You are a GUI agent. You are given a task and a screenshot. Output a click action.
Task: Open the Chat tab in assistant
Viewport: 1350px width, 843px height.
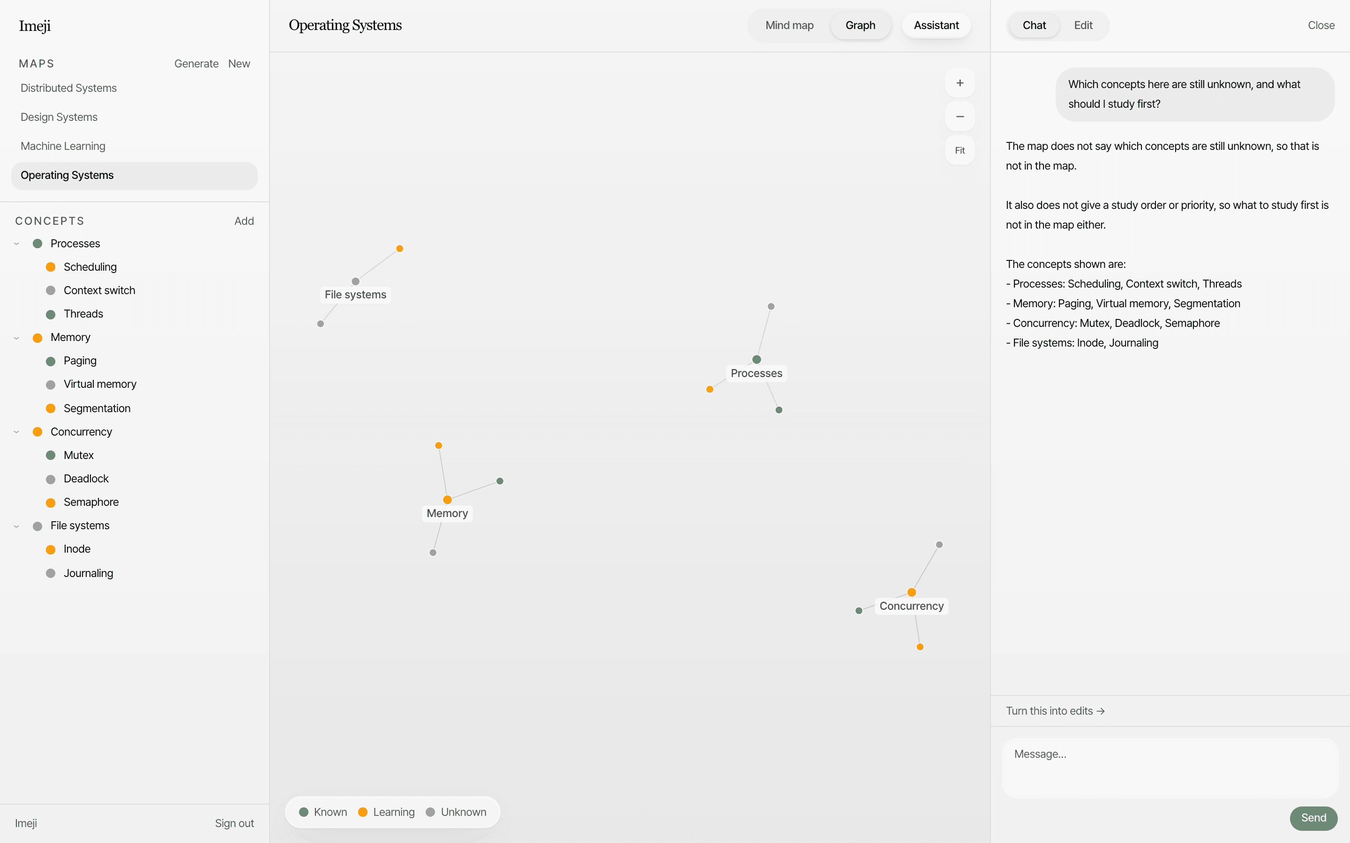point(1034,25)
